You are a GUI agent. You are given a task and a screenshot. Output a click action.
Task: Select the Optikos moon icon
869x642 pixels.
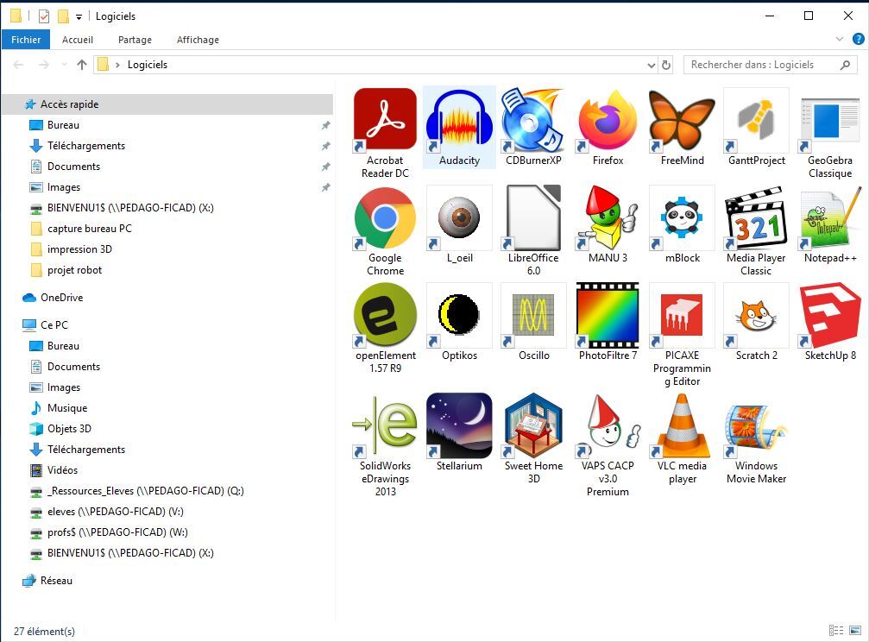click(x=459, y=316)
